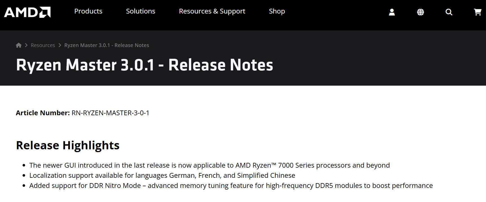The image size is (486, 202).
Task: Open the Solutions menu
Action: point(140,11)
